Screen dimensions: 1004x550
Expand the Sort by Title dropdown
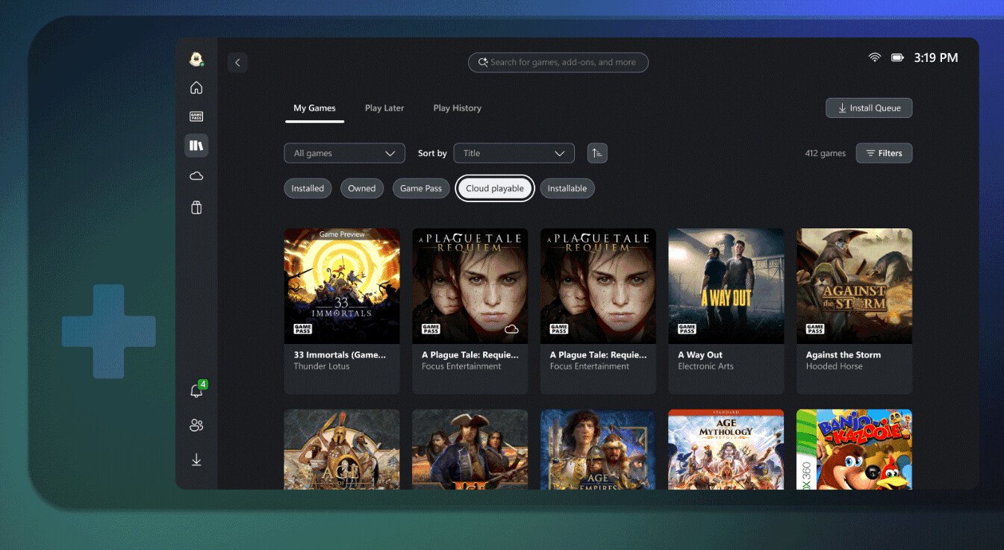pos(514,153)
